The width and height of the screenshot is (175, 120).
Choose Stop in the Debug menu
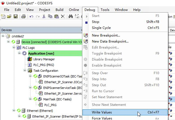coord(125,22)
